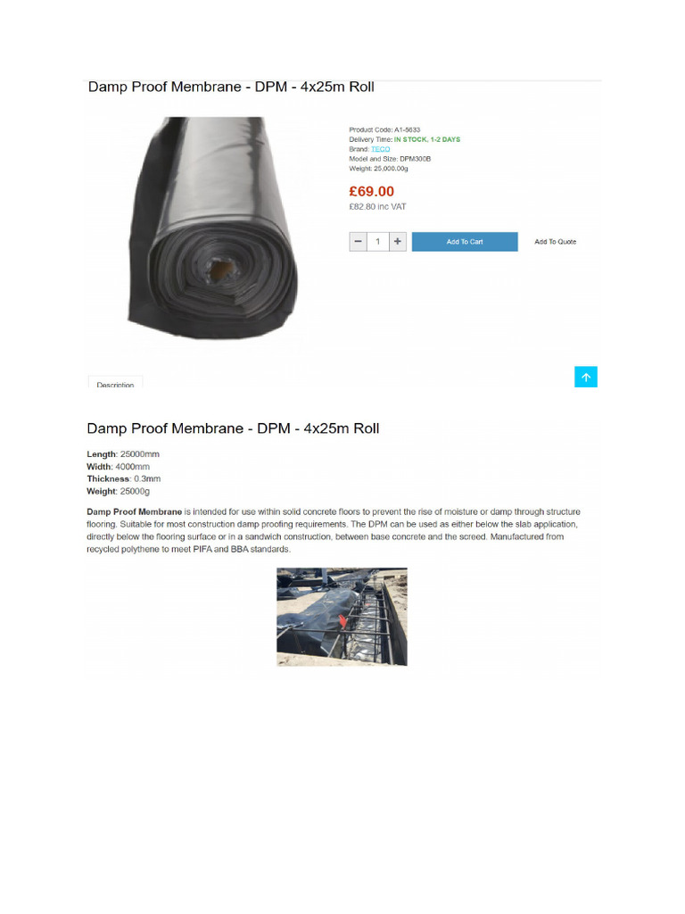Click the membrane roll product image
This screenshot has width=685, height=914.
coord(212,228)
